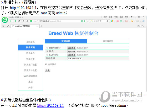Switch to the 常规固件 tab

[66, 41]
